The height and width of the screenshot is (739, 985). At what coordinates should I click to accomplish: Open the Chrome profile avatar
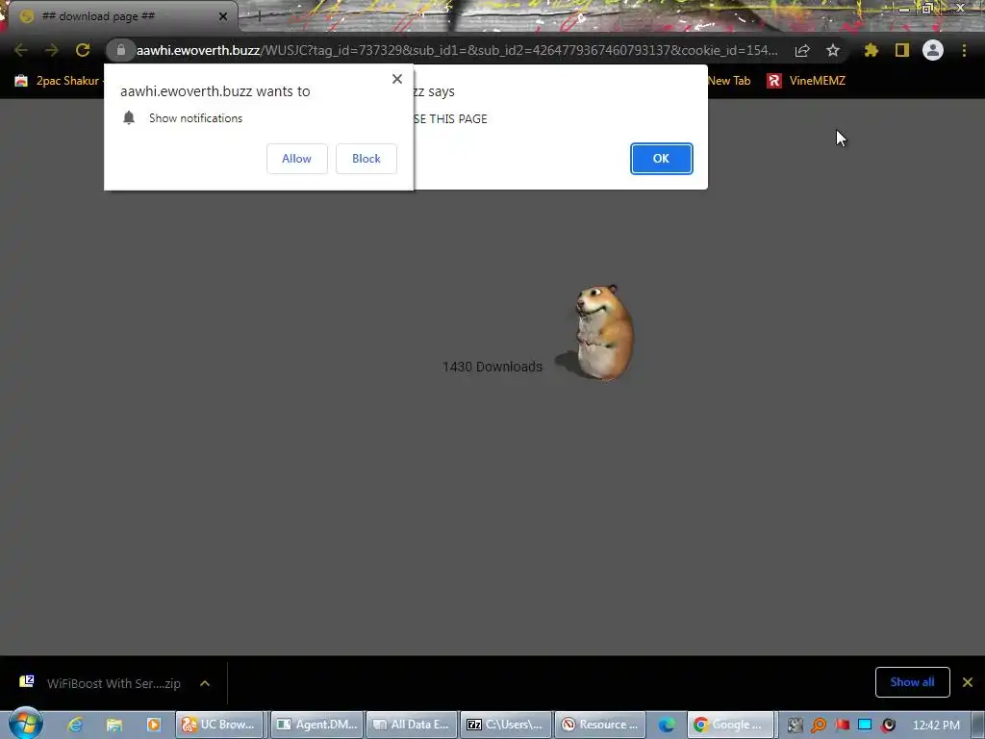pyautogui.click(x=933, y=50)
